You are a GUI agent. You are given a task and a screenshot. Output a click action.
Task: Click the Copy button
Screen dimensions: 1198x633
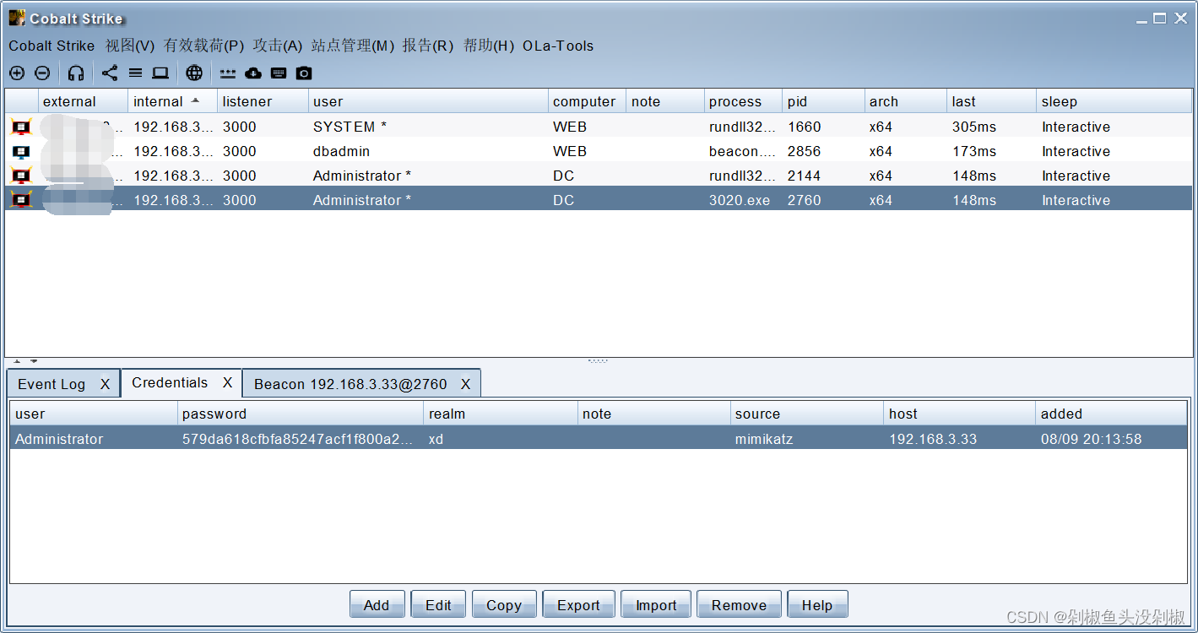pos(504,604)
